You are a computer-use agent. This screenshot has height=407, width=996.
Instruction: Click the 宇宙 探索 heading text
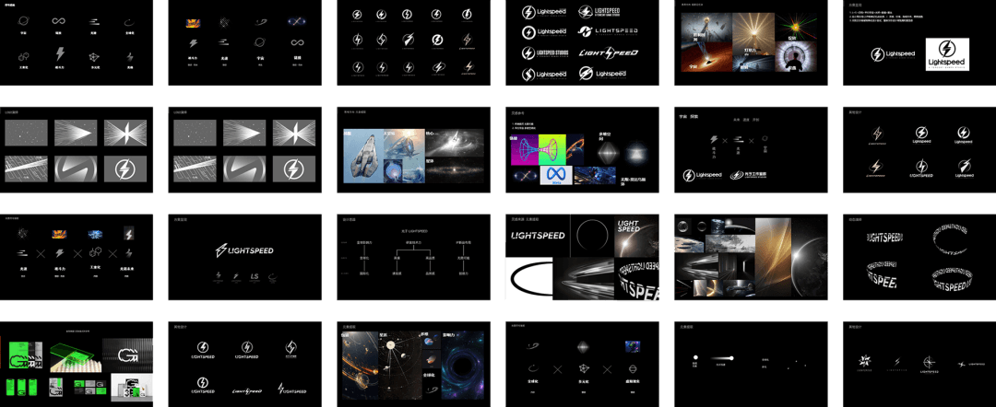689,117
